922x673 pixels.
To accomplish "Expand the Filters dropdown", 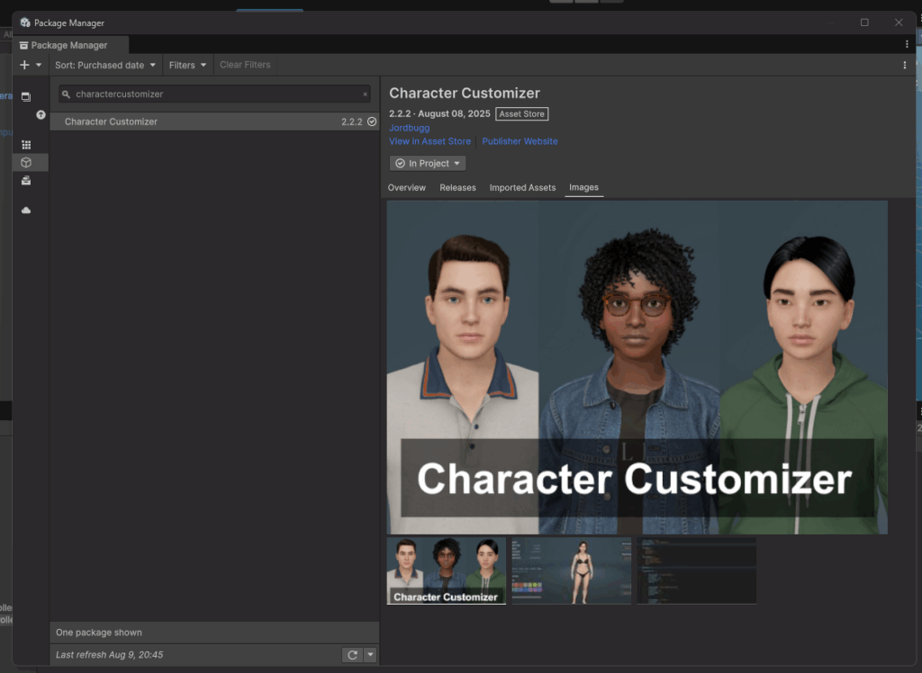I will coord(187,65).
